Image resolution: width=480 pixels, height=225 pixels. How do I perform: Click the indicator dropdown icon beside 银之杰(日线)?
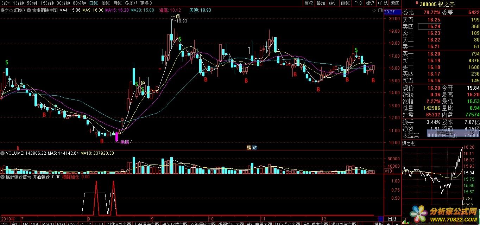29,10
